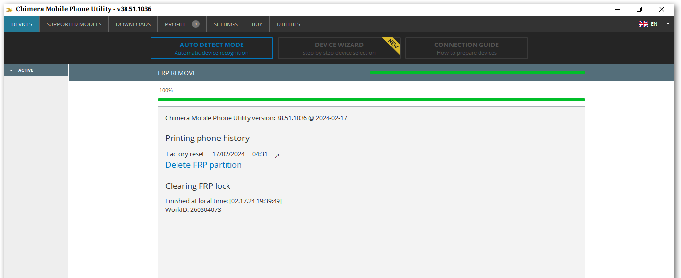Image resolution: width=681 pixels, height=278 pixels.
Task: Open the Connection Guide
Action: (467, 48)
